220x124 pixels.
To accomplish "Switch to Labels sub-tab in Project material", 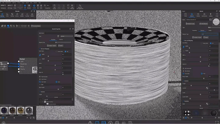I will point(210,31).
